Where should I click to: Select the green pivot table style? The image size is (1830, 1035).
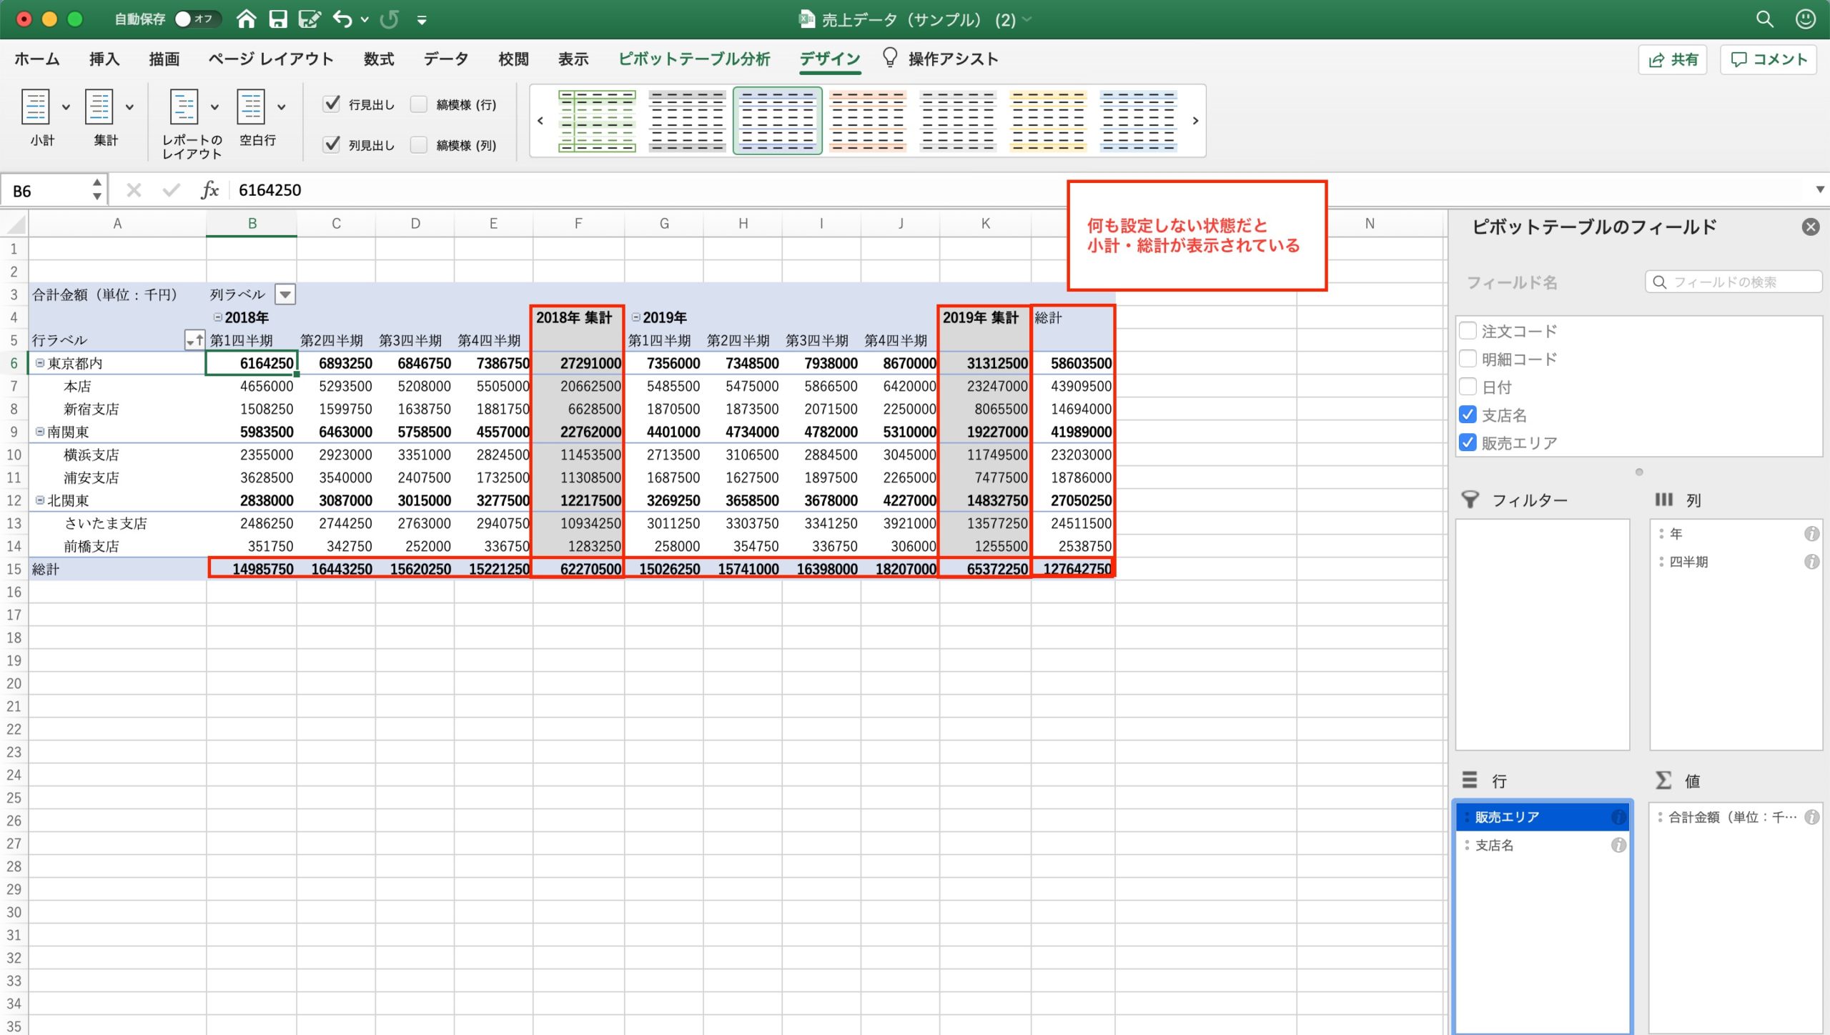tap(597, 121)
